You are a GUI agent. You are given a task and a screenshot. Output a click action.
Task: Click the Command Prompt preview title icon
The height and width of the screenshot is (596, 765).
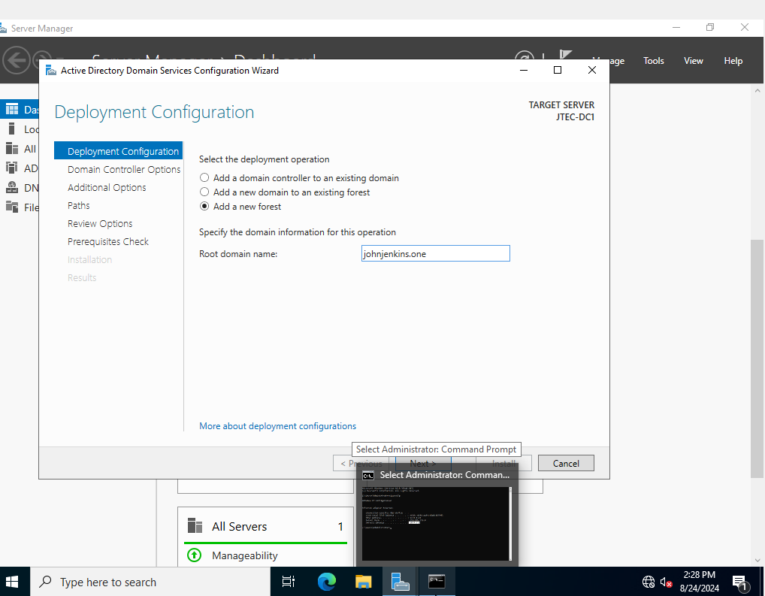(368, 475)
